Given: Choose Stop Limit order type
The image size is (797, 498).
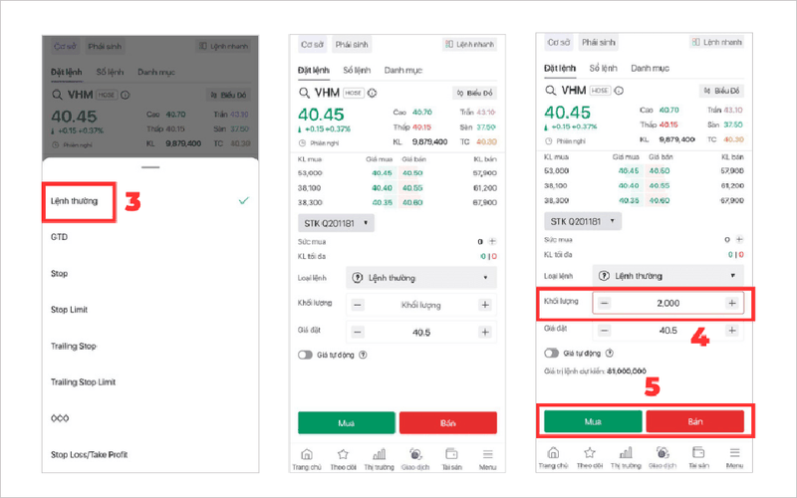Looking at the screenshot, I should pyautogui.click(x=69, y=310).
